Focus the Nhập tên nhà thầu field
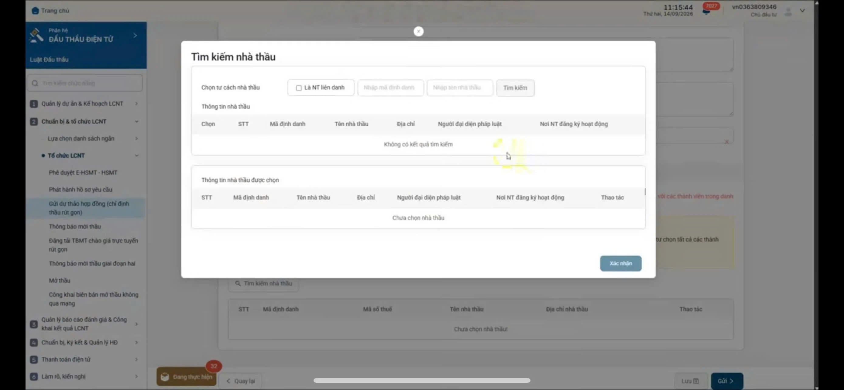Image resolution: width=844 pixels, height=390 pixels. click(460, 88)
